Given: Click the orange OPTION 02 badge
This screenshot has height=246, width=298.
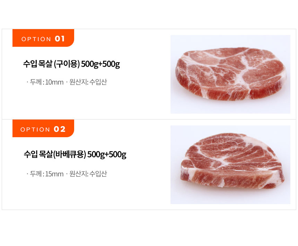Looking at the screenshot, I should click(43, 129).
